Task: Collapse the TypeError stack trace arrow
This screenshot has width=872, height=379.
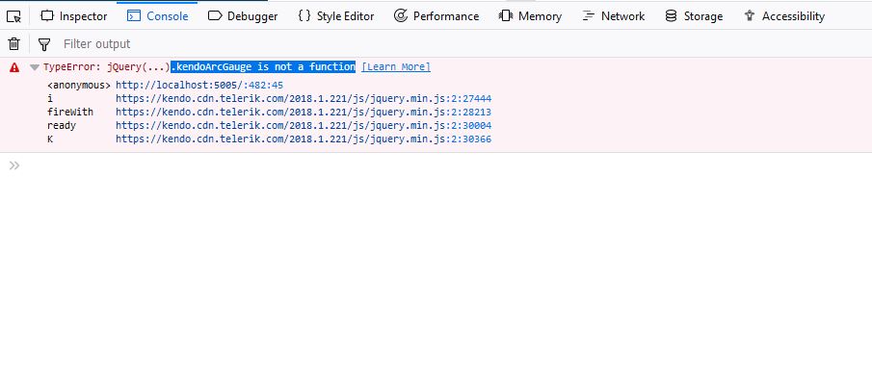Action: coord(35,67)
